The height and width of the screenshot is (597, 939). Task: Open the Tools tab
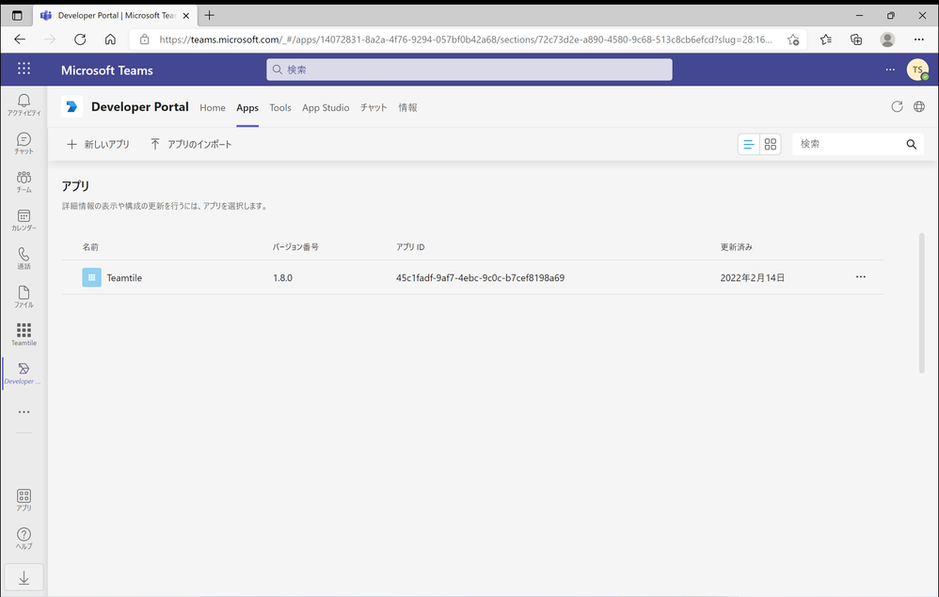280,108
